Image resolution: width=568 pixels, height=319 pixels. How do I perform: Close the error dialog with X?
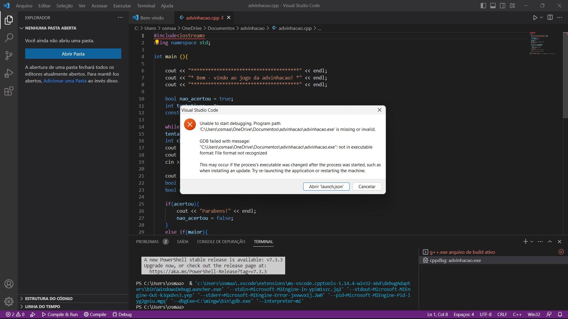click(379, 110)
